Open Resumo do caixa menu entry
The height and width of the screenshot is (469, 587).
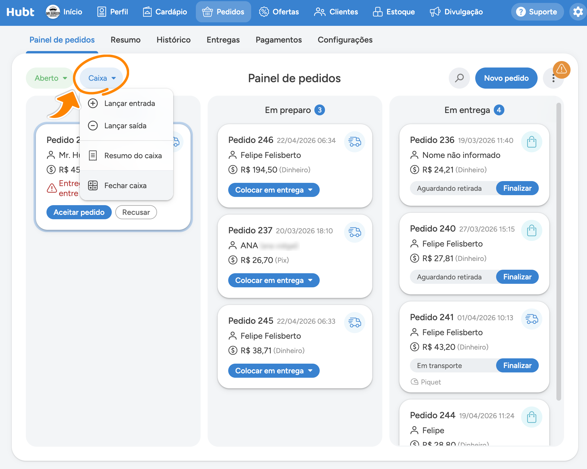pos(126,156)
